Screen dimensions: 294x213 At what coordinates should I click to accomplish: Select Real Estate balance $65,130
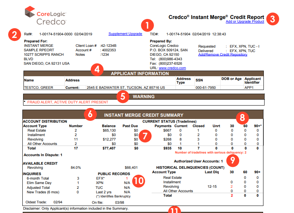(x=109, y=130)
